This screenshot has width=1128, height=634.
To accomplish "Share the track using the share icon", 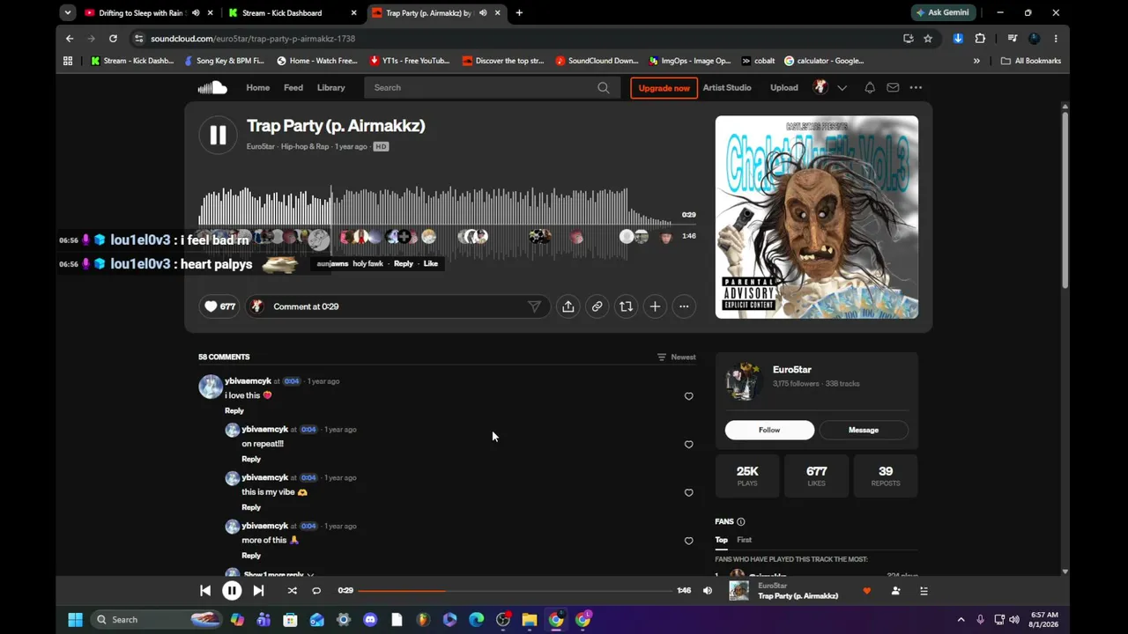I will pos(568,306).
